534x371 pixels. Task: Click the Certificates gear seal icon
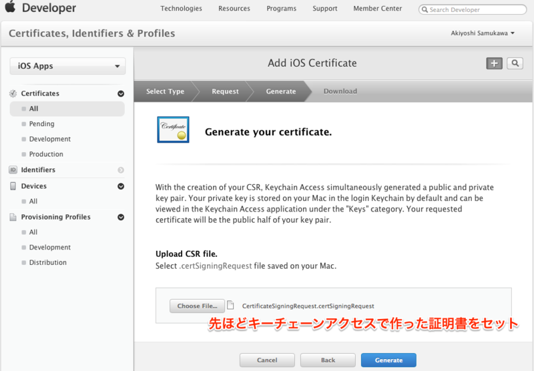[x=13, y=93]
